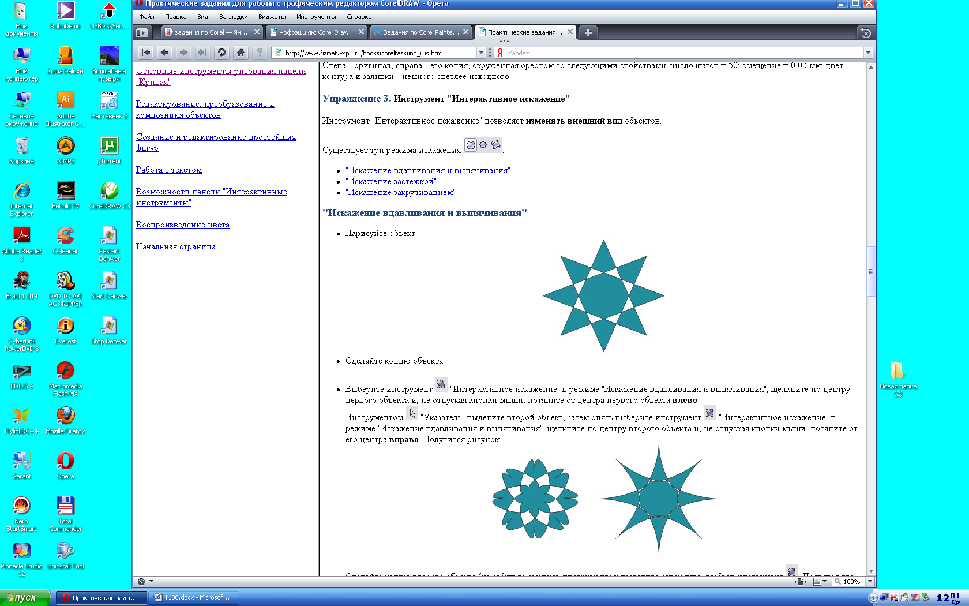This screenshot has height=606, width=969.
Task: Open CCleaner desktop icon
Action: 65,241
